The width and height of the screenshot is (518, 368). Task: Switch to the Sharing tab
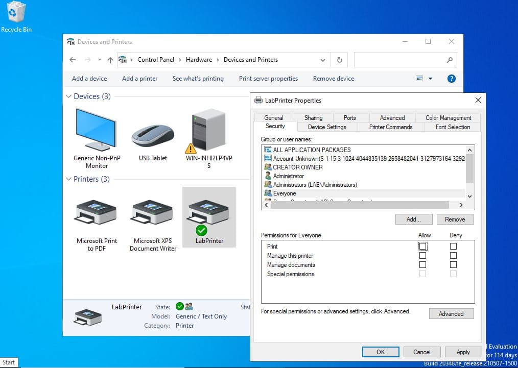point(313,118)
